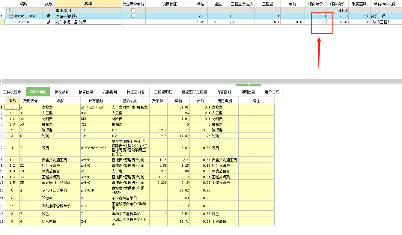Viewport: 402px width, 235px height.
Task: Click the 工伤保险费 category cell
Action: [225, 183]
